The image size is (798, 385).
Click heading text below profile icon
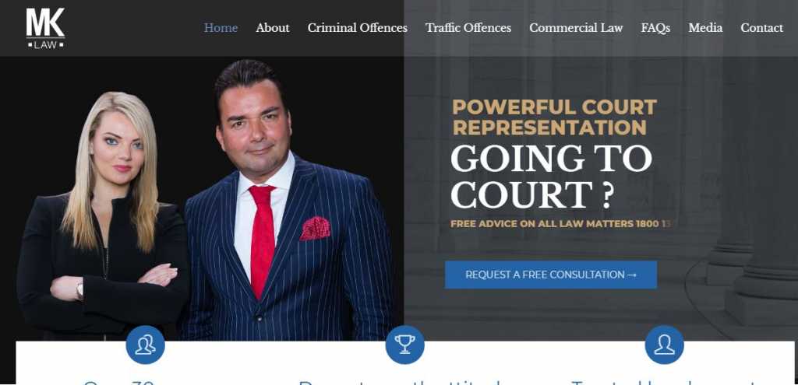[664, 381]
